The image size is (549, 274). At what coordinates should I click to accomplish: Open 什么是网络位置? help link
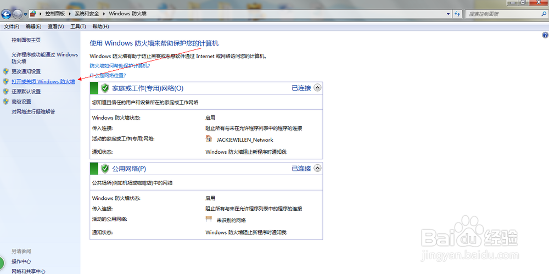click(x=108, y=75)
